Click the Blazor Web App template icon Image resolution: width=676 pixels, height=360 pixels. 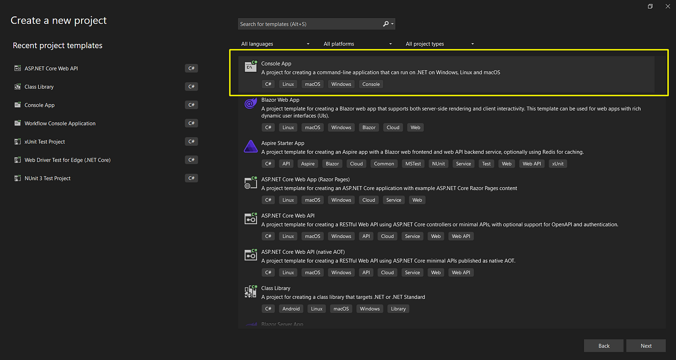click(x=251, y=103)
